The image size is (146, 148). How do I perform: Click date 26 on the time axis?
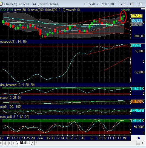tap(82, 138)
